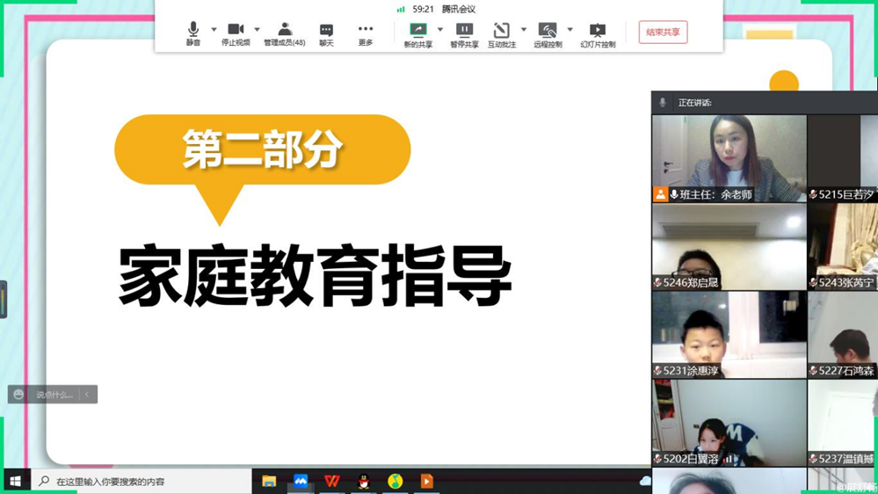Click muted mic icon beside 5202白翼溶
Viewport: 878px width, 494px height.
(657, 459)
